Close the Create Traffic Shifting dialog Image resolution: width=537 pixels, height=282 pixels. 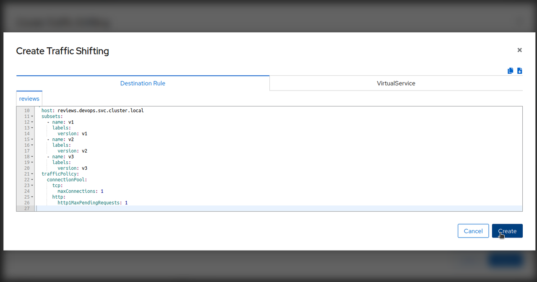pyautogui.click(x=519, y=50)
